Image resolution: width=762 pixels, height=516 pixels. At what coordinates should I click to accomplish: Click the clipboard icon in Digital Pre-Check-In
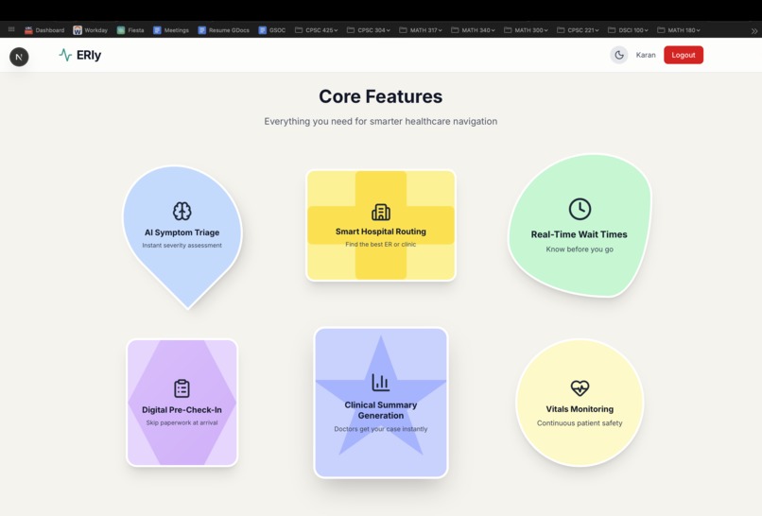pos(182,388)
